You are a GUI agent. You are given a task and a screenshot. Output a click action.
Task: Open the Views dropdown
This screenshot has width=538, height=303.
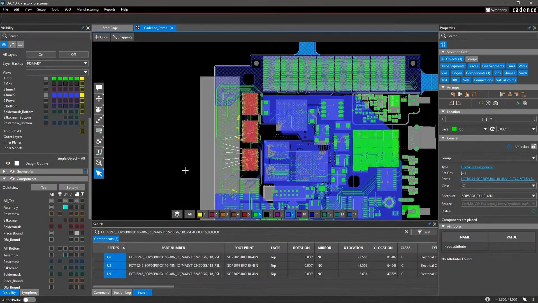(x=57, y=72)
